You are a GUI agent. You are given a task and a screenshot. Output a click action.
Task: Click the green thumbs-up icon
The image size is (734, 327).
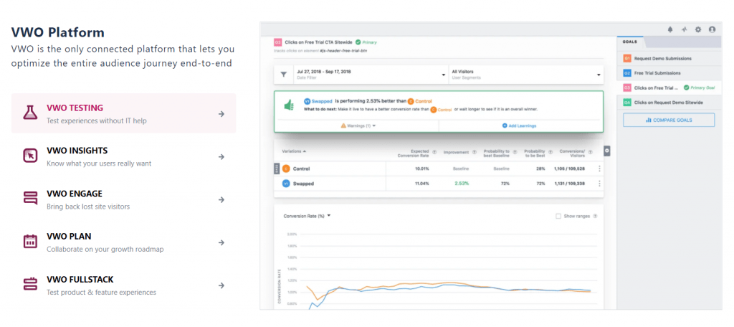(289, 105)
